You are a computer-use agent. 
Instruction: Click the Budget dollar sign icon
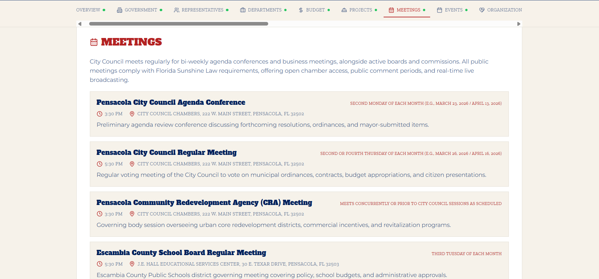[x=301, y=10]
